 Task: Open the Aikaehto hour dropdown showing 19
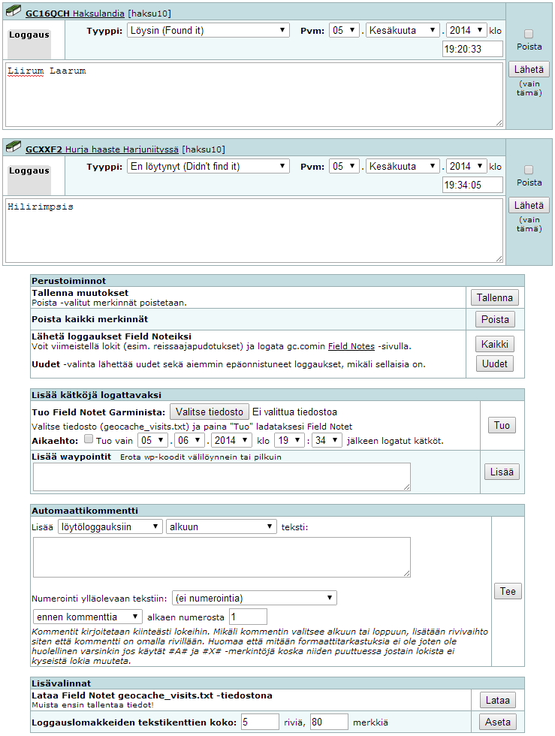289,440
